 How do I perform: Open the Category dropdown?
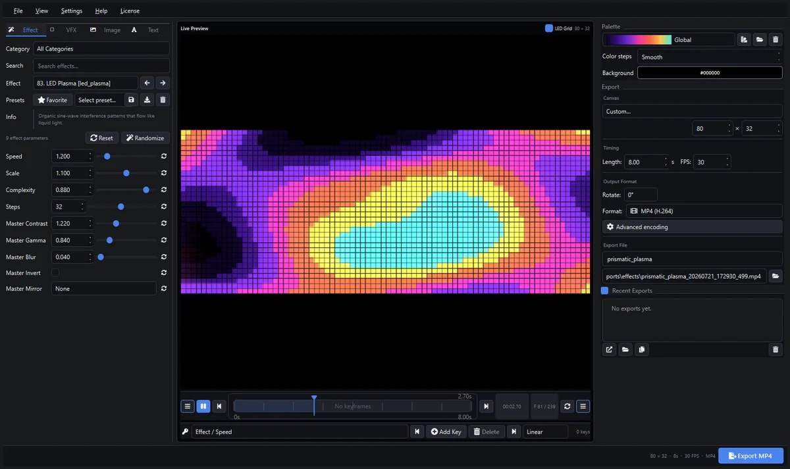[101, 49]
